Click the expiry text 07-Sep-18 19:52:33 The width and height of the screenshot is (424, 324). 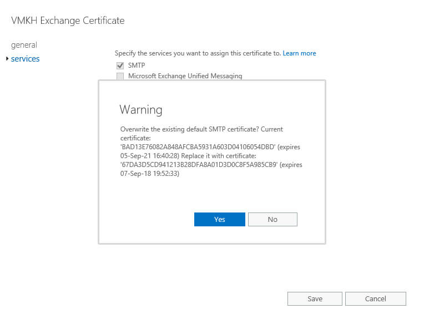coord(149,174)
